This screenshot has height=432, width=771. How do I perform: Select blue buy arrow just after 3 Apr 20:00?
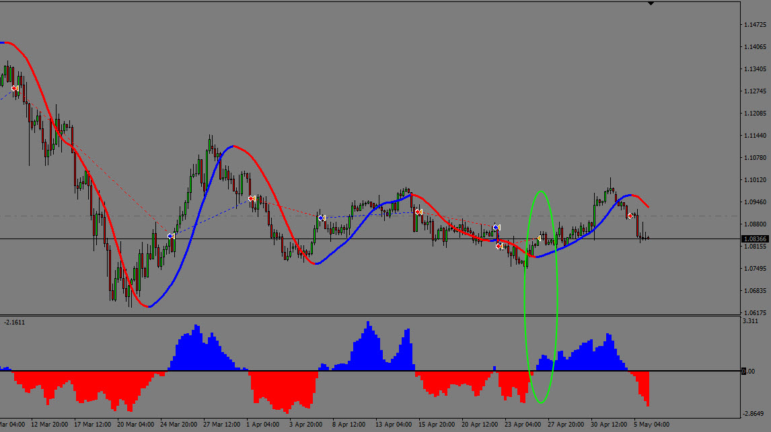[322, 218]
